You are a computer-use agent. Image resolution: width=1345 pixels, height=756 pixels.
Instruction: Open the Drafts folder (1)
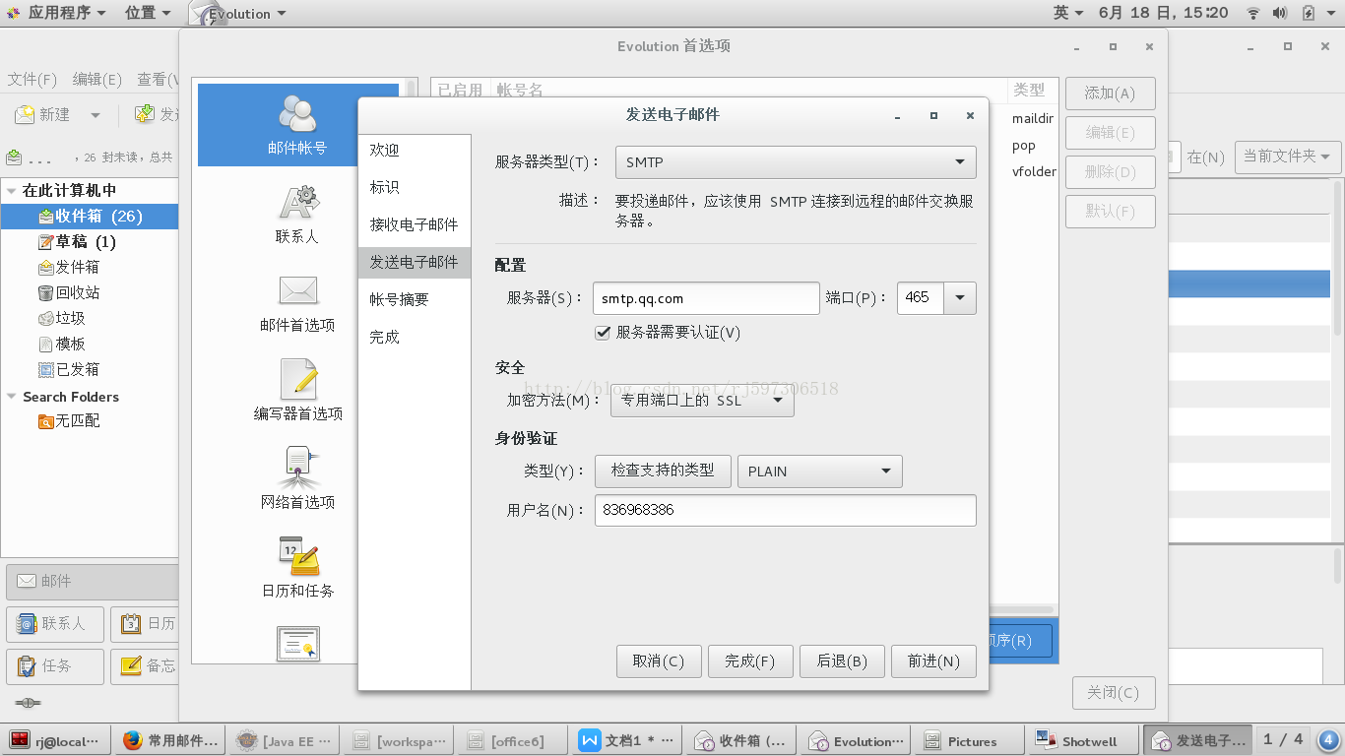click(x=77, y=241)
